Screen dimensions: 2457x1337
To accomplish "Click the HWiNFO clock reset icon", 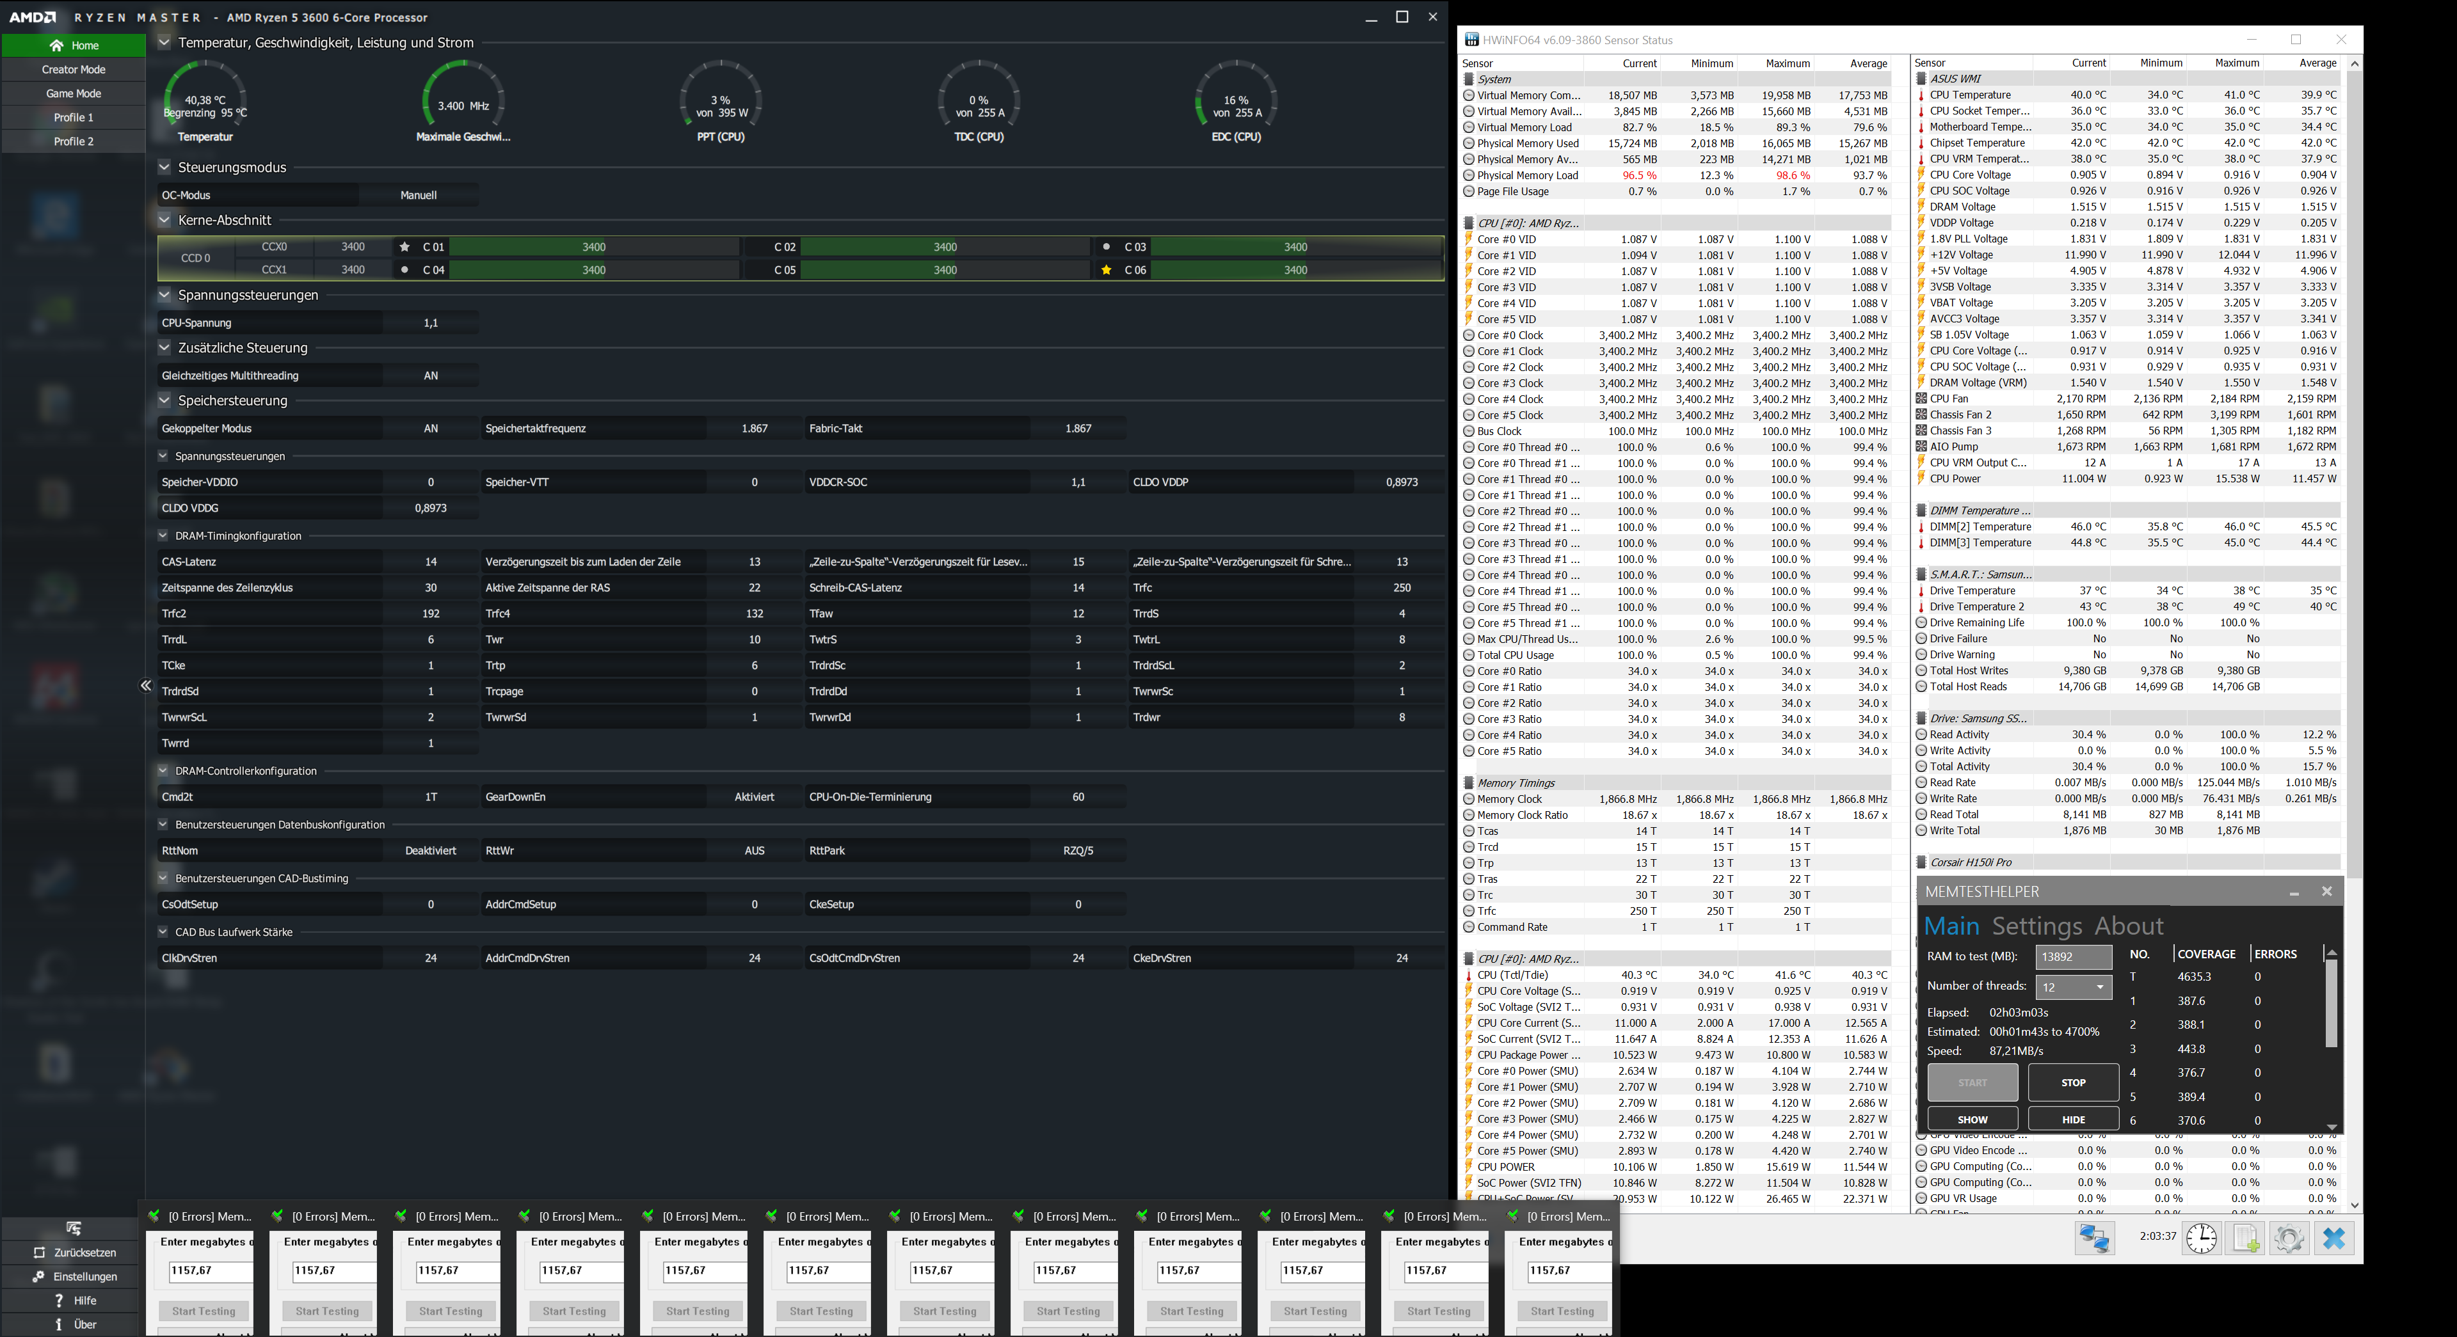I will pos(2202,1238).
